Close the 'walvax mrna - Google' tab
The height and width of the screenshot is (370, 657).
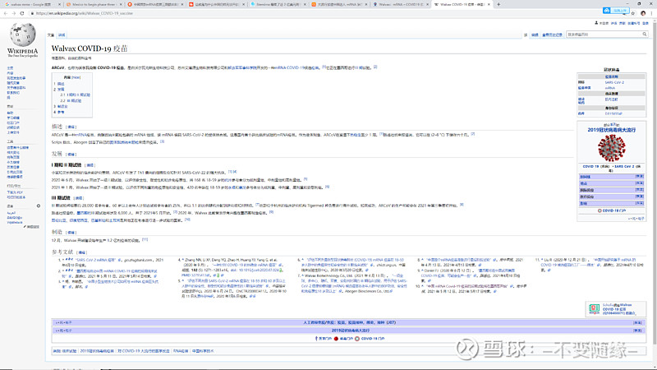(x=59, y=4)
